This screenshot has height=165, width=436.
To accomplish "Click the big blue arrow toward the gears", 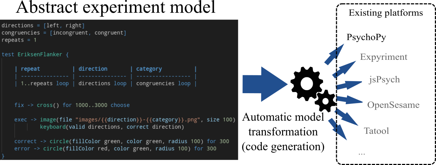I will (x=264, y=84).
